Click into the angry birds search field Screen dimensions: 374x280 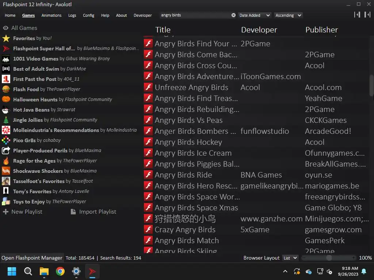(195, 15)
